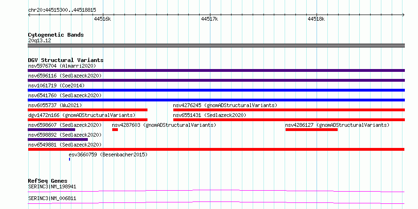Select the short purple bar of nsv6598607

click(52, 130)
